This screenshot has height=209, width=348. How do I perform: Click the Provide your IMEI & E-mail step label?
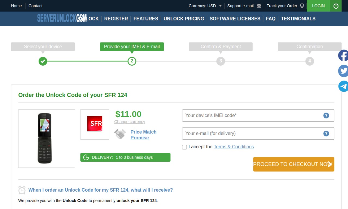pos(132,47)
